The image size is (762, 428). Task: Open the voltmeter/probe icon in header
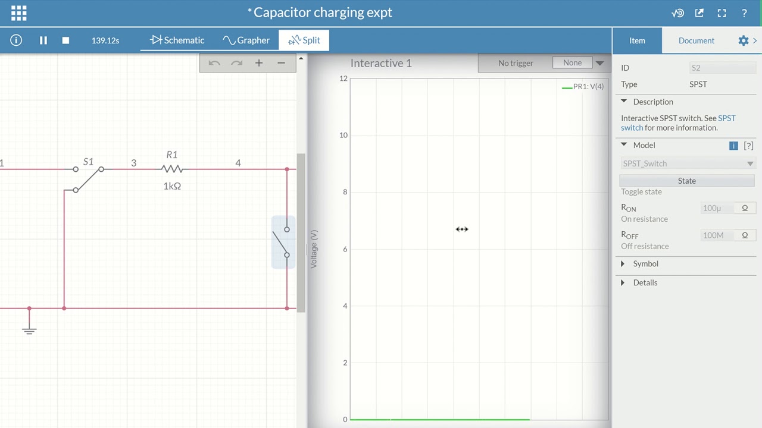[678, 12]
